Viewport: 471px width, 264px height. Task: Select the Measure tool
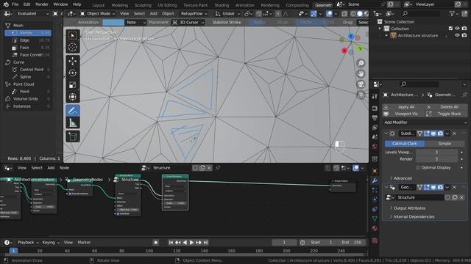[72, 122]
